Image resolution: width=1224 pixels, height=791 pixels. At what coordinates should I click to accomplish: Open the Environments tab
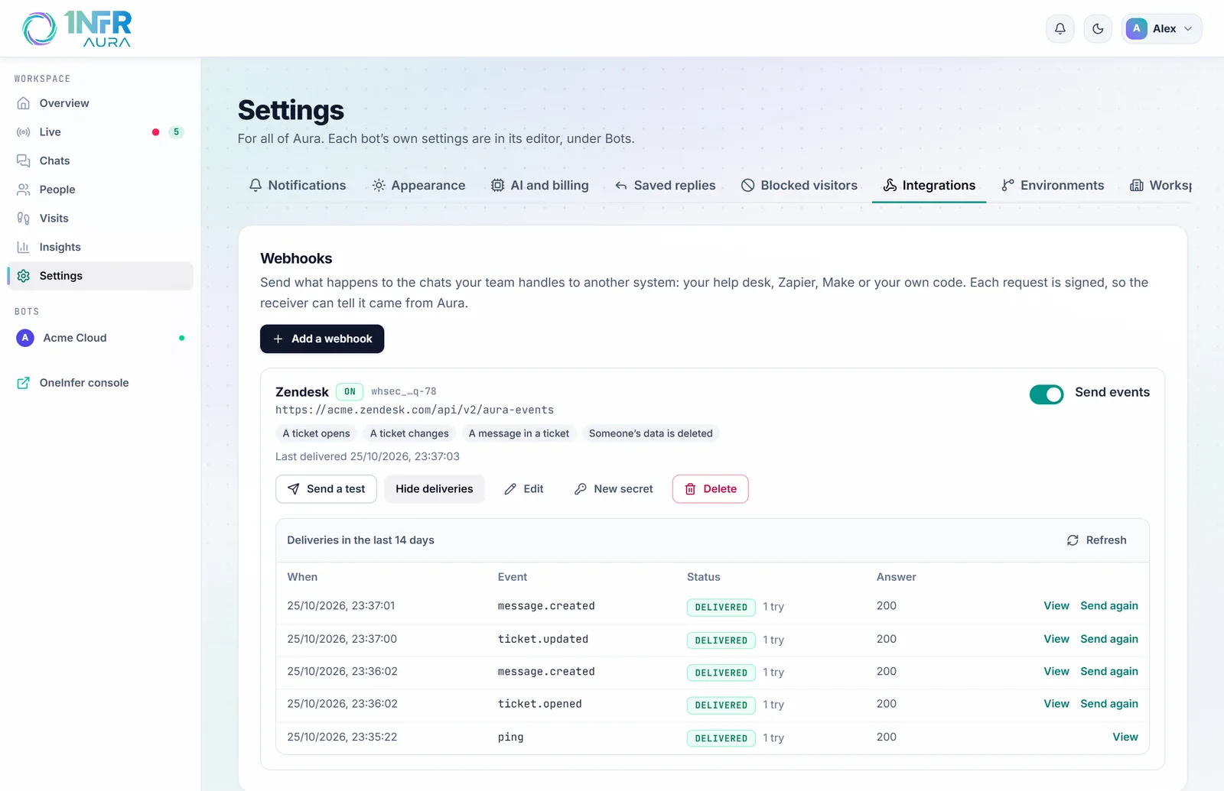(x=1053, y=185)
